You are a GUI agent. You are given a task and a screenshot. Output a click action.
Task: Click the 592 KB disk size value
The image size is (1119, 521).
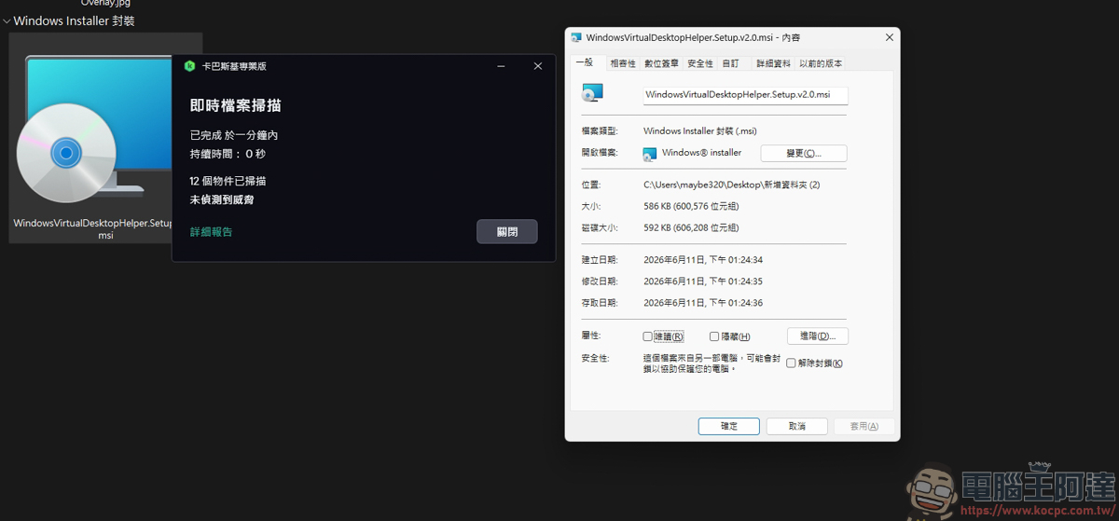pyautogui.click(x=691, y=227)
